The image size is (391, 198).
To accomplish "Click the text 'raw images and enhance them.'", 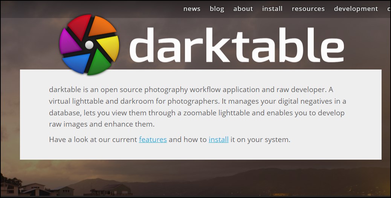I will [102, 124].
